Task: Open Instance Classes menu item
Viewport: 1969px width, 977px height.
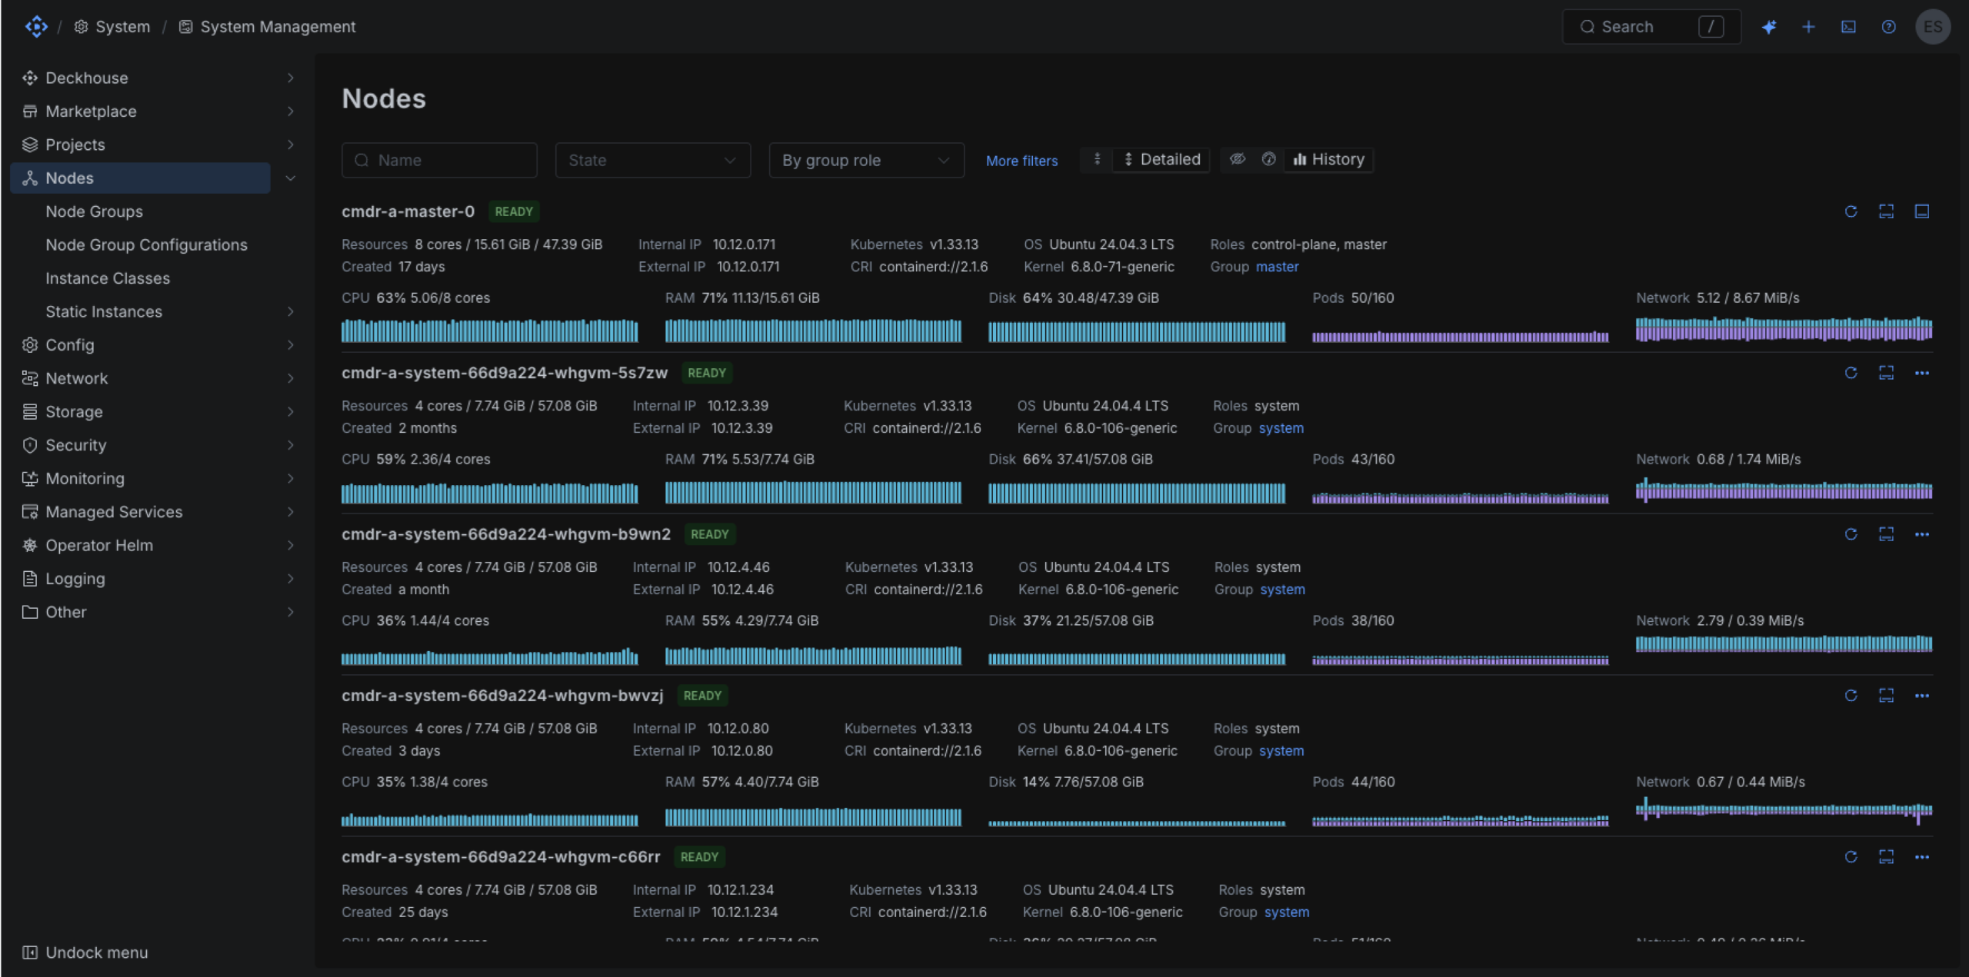Action: (x=108, y=278)
